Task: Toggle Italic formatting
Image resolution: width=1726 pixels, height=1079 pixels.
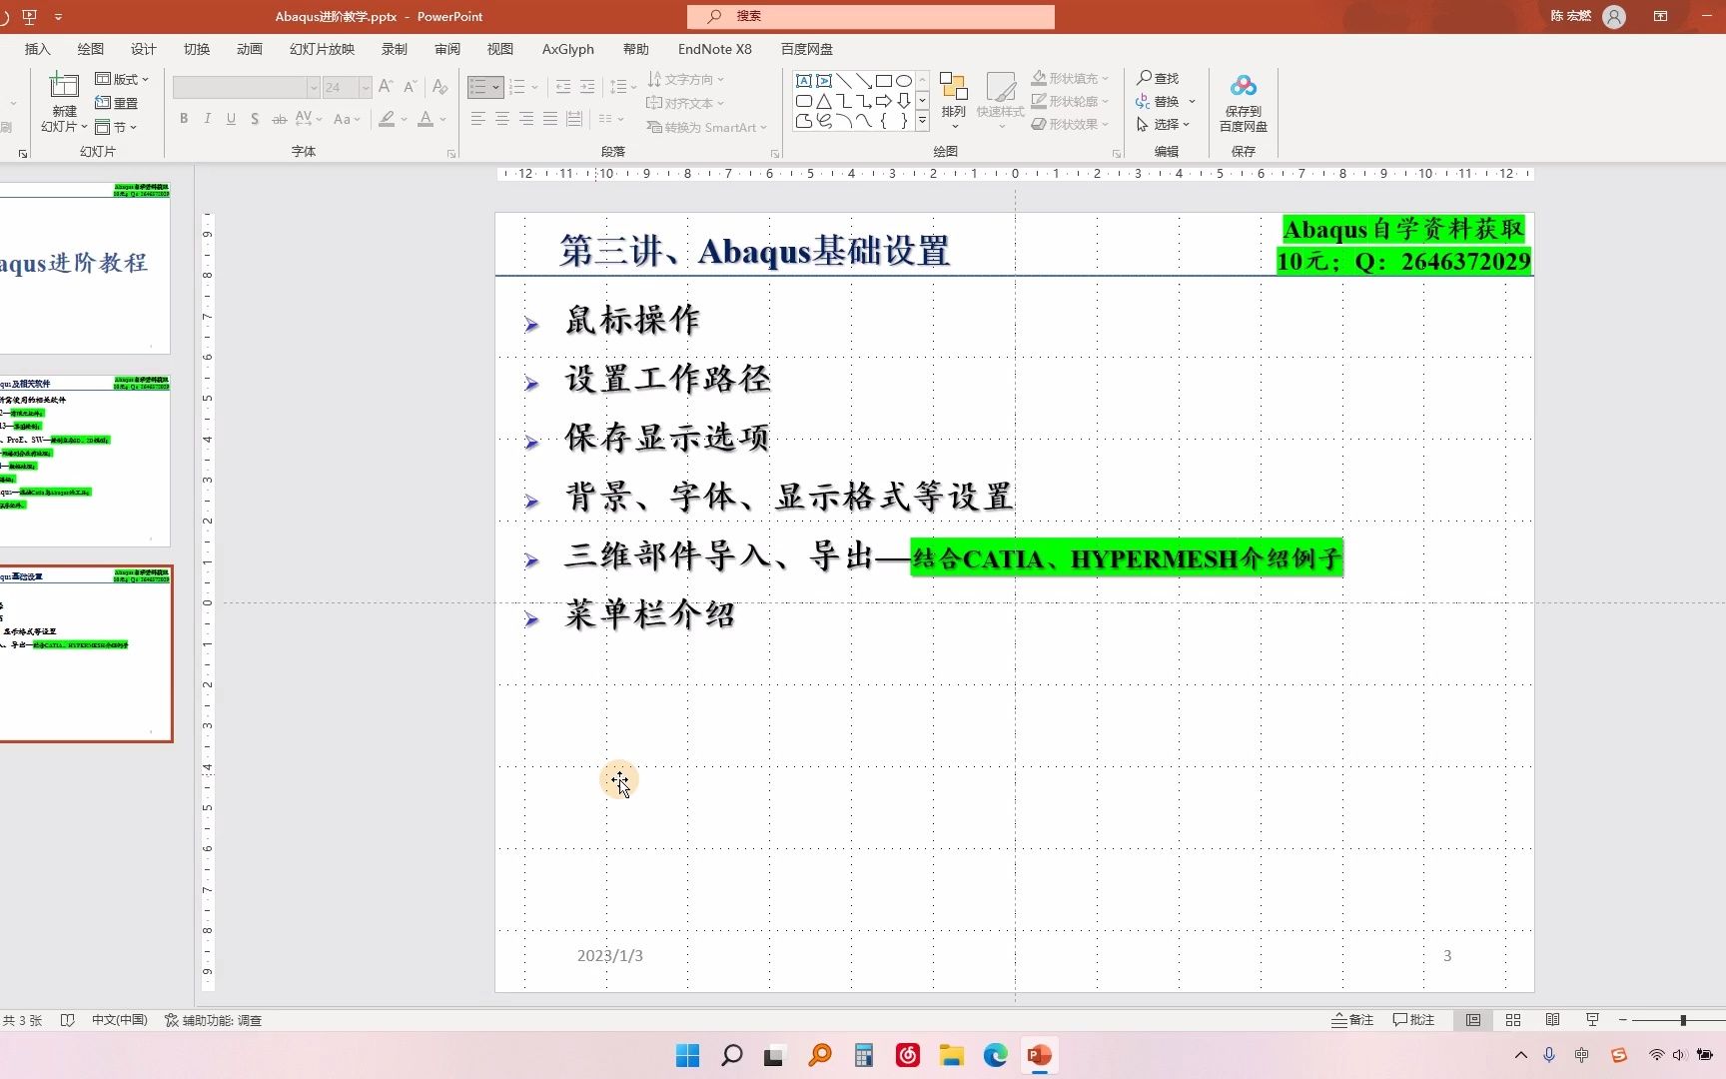Action: [x=208, y=119]
